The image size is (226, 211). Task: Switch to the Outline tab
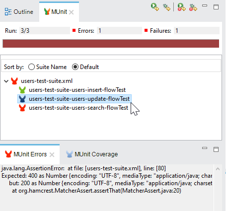pyautogui.click(x=19, y=12)
